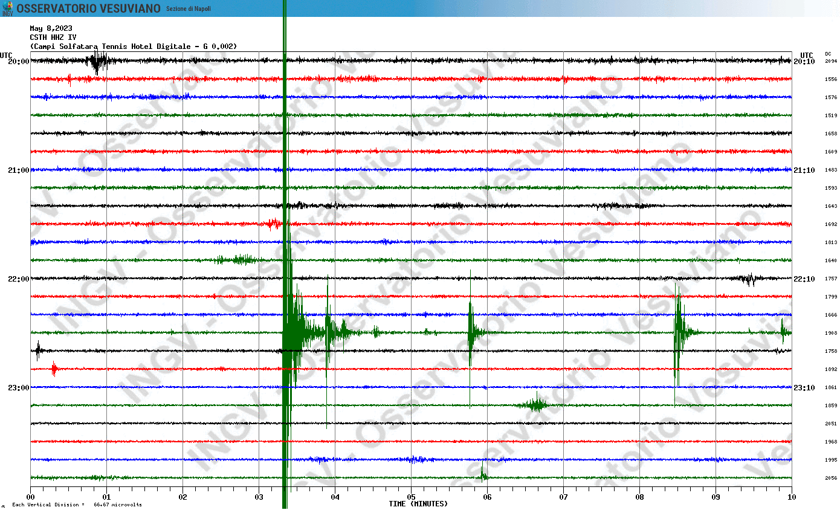Click the DC value 2094
This screenshot has height=513, width=840.
click(x=831, y=61)
